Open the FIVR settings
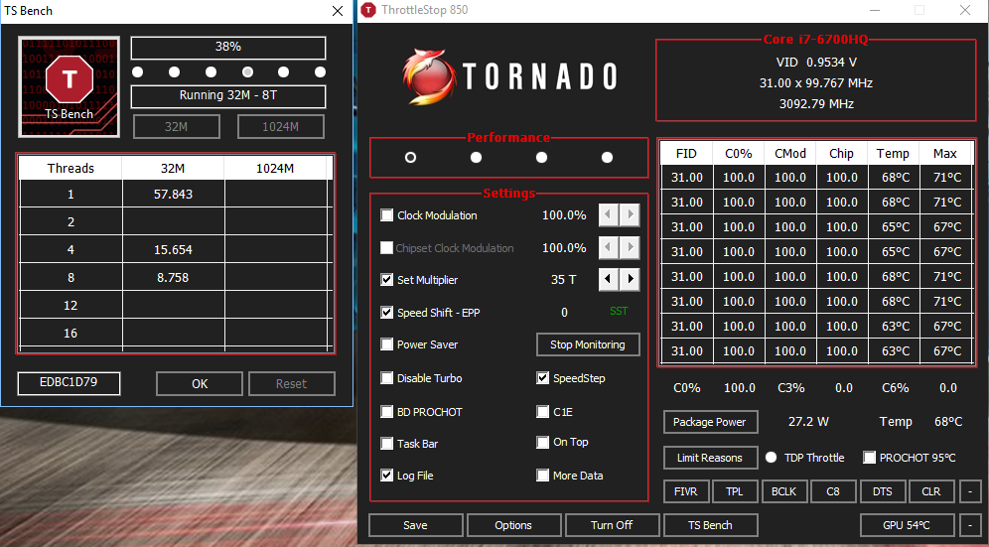989x547 pixels. [x=686, y=491]
